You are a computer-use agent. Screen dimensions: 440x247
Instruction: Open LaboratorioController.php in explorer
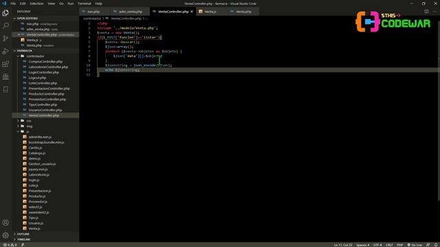coord(48,67)
